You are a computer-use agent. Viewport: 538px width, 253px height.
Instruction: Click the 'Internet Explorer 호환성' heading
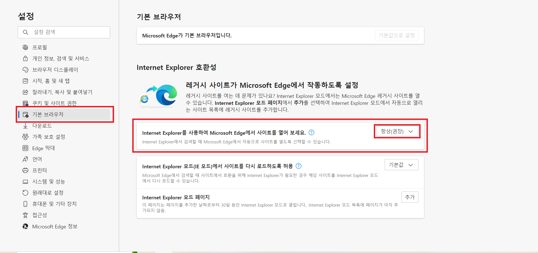[x=177, y=67]
